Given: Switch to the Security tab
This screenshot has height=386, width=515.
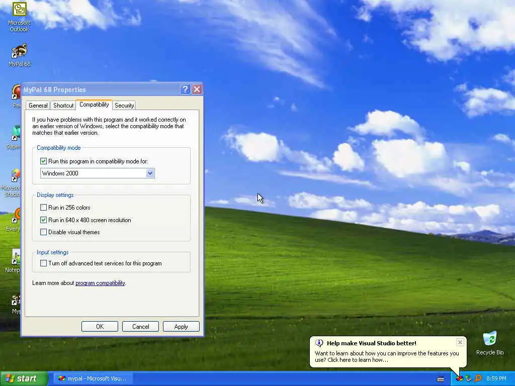Looking at the screenshot, I should [124, 106].
